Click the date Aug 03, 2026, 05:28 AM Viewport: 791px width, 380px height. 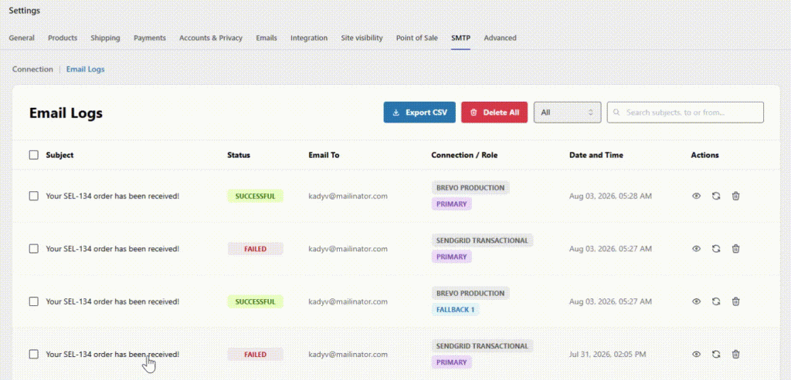click(610, 196)
